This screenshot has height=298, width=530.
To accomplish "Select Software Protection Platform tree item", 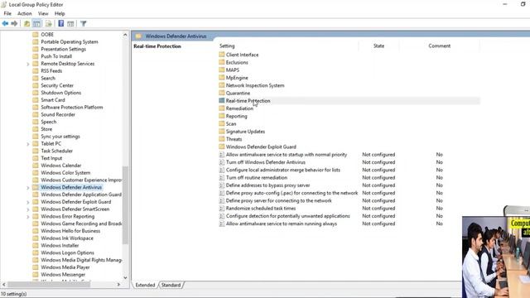I will 72,107.
